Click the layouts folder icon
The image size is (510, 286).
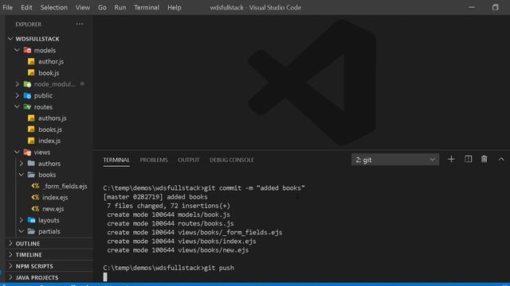pos(31,220)
